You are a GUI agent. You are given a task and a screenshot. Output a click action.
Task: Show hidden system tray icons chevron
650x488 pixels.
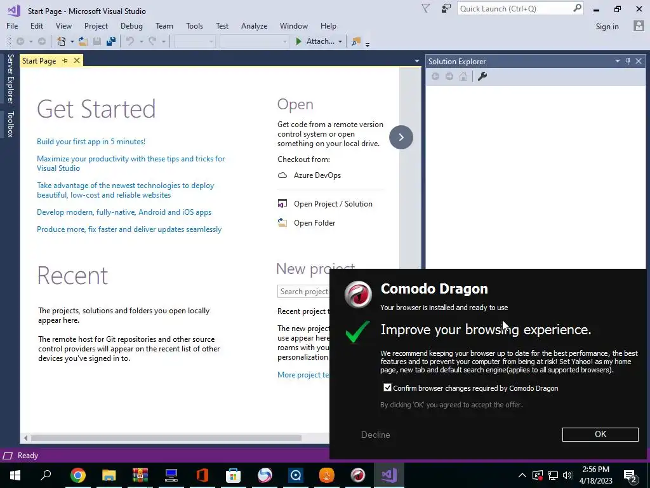[522, 475]
